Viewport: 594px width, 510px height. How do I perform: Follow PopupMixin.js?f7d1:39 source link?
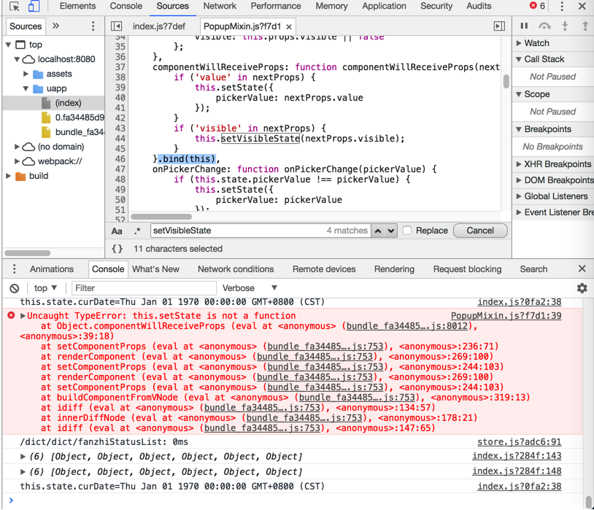506,316
